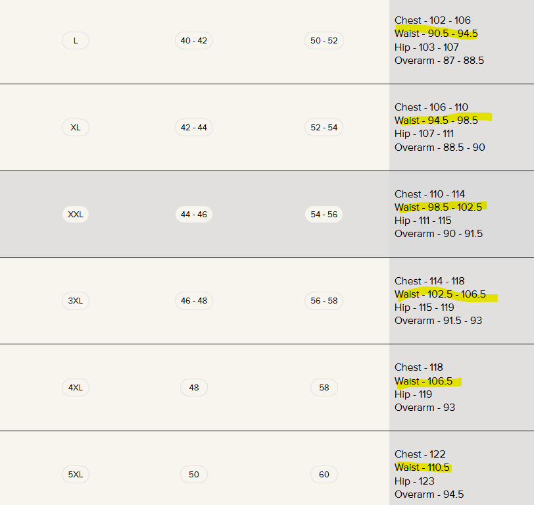Click the L size pill
This screenshot has height=505, width=534.
(76, 41)
